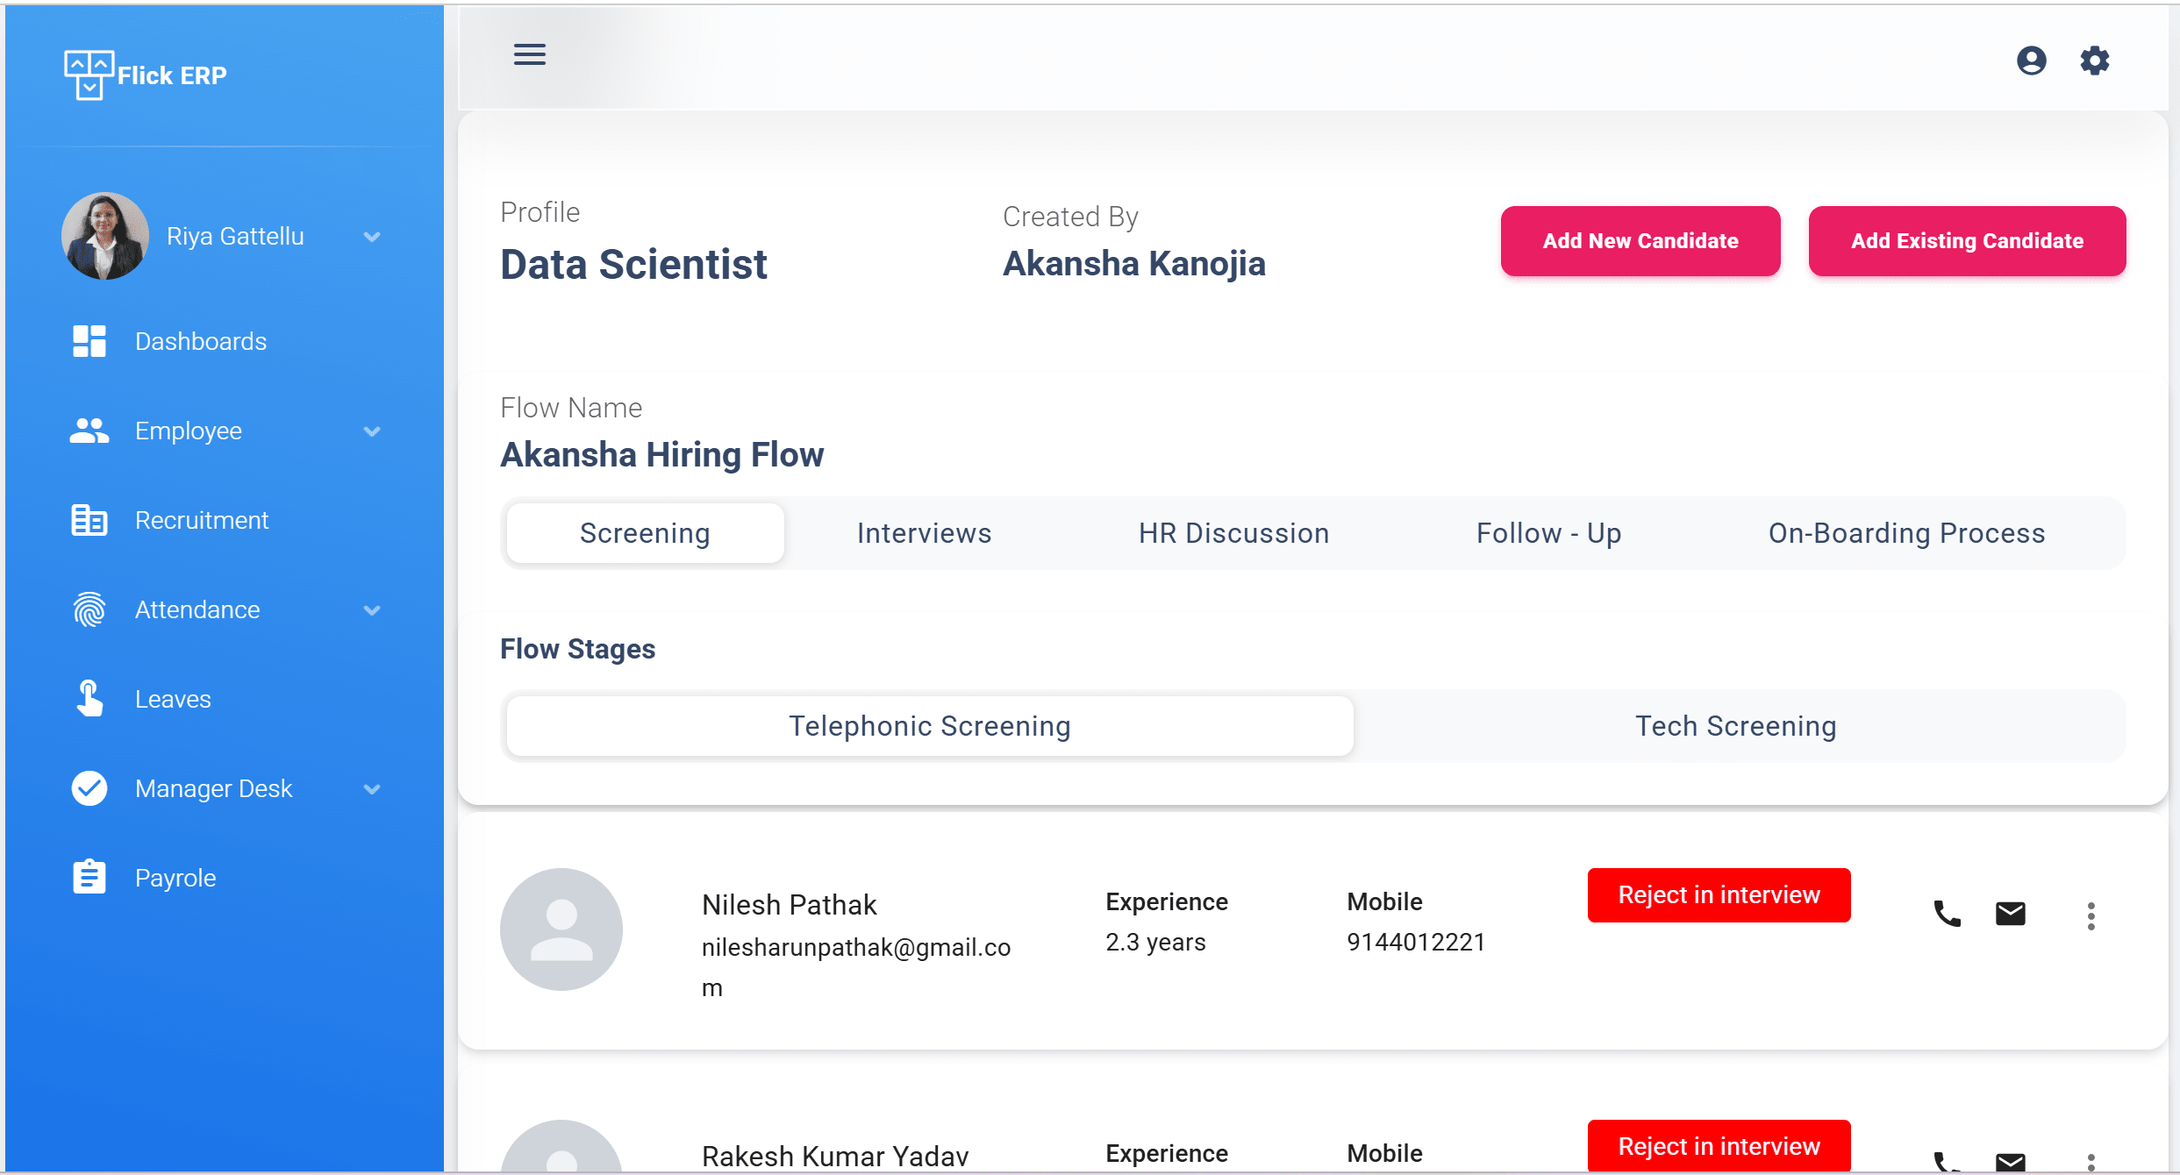The height and width of the screenshot is (1175, 2180).
Task: Reject Nilesh Pathak in interview
Action: pos(1719,894)
